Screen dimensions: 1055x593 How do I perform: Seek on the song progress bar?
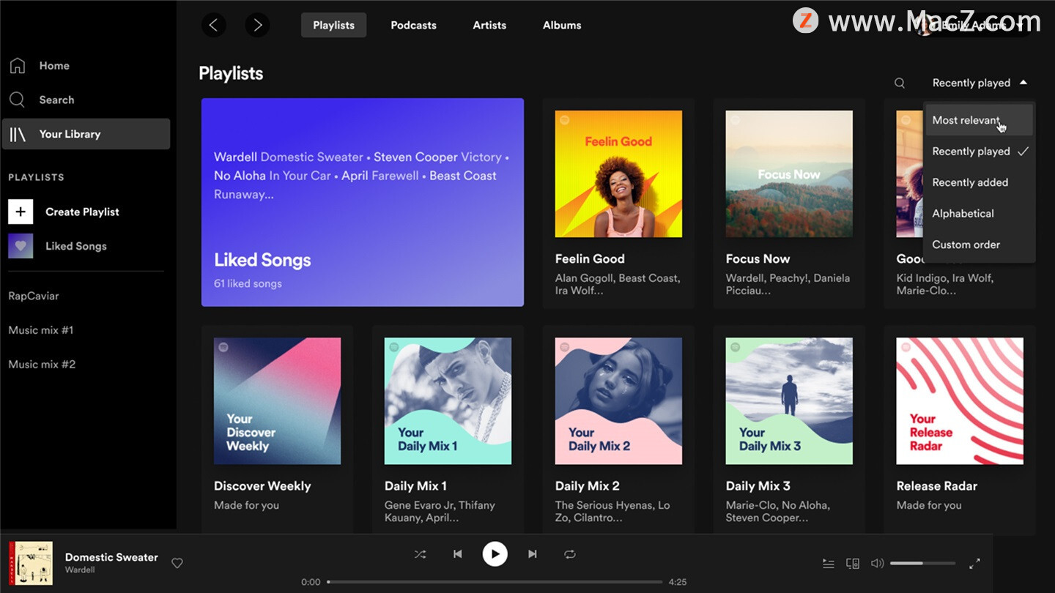point(495,582)
